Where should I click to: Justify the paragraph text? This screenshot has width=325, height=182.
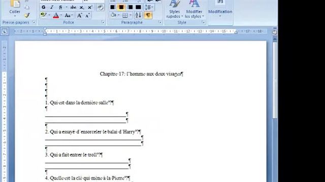pos(138,8)
